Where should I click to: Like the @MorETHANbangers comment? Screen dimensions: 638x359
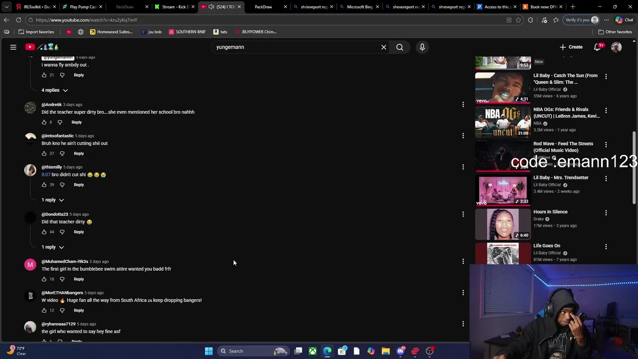pyautogui.click(x=44, y=311)
